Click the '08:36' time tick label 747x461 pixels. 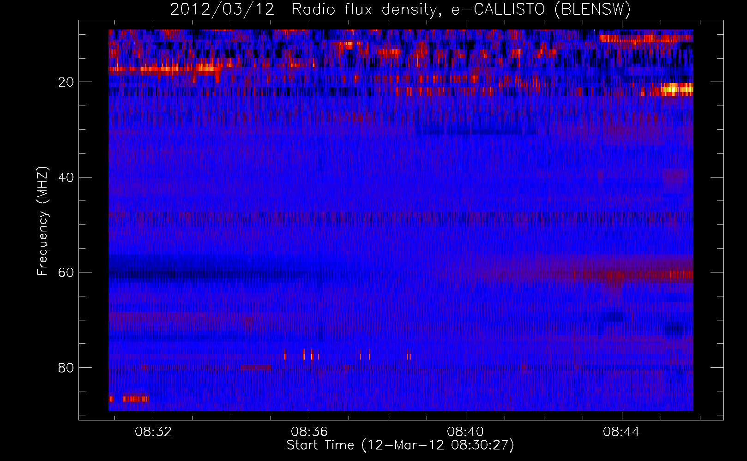point(309,431)
